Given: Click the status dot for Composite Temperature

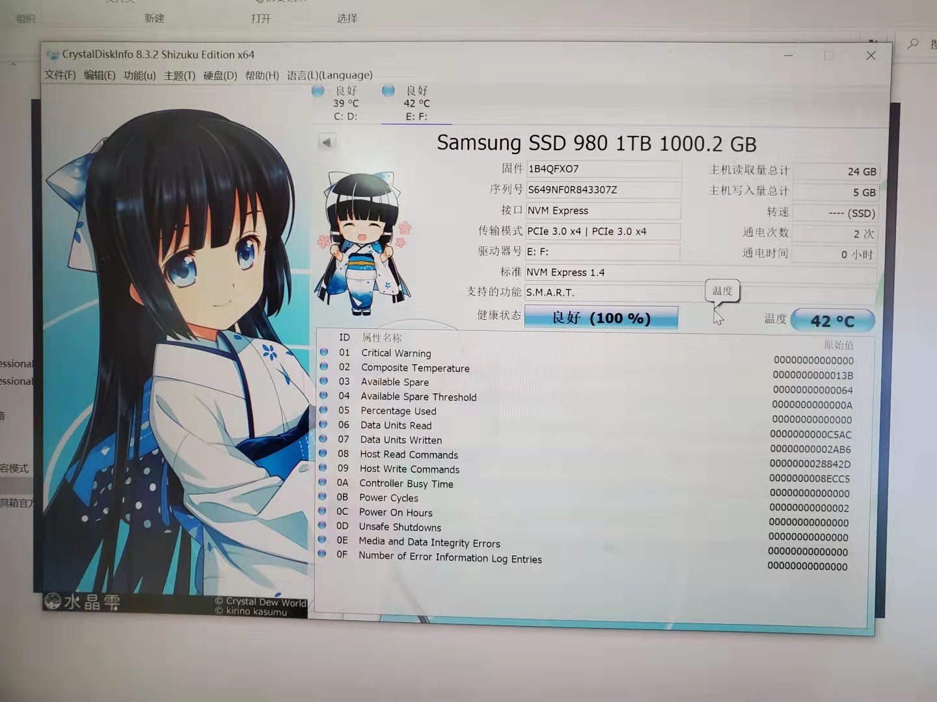Looking at the screenshot, I should [324, 366].
